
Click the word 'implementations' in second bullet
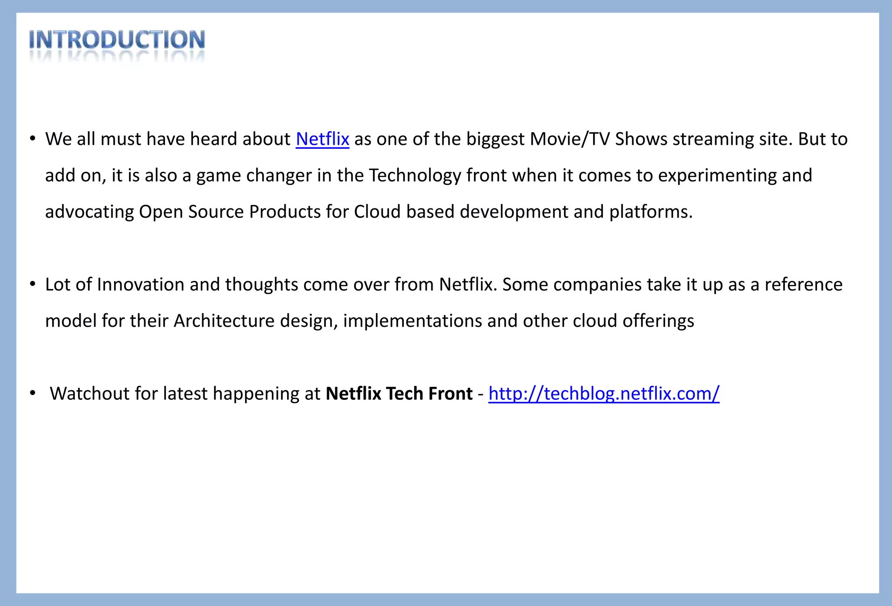pyautogui.click(x=412, y=321)
